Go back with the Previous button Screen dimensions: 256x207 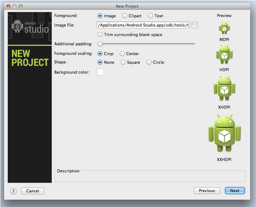coord(207,191)
